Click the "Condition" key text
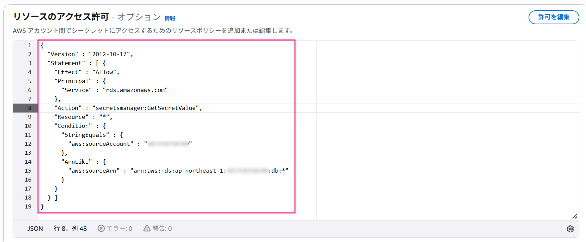The image size is (586, 242). point(73,126)
